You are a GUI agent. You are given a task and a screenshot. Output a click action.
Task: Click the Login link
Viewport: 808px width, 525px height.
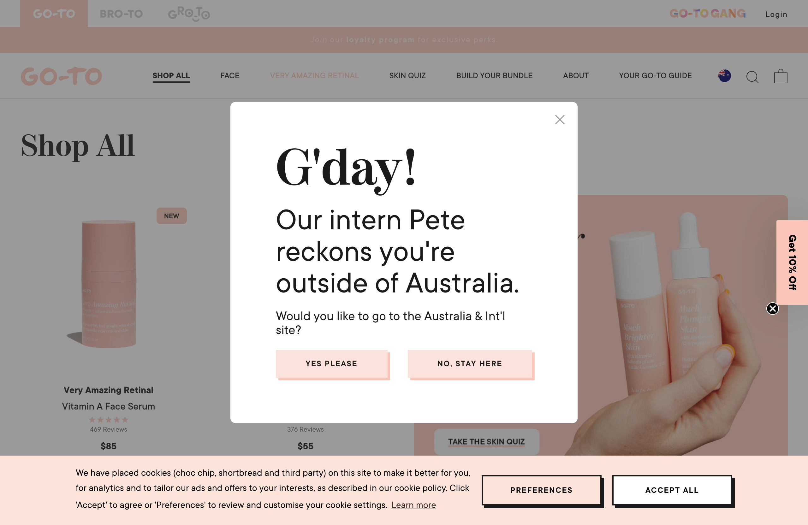tap(776, 14)
